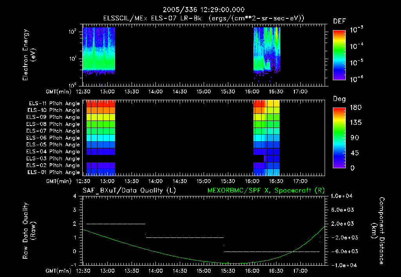
Task: Click the 90 label on Deg scale
Action: (354, 138)
